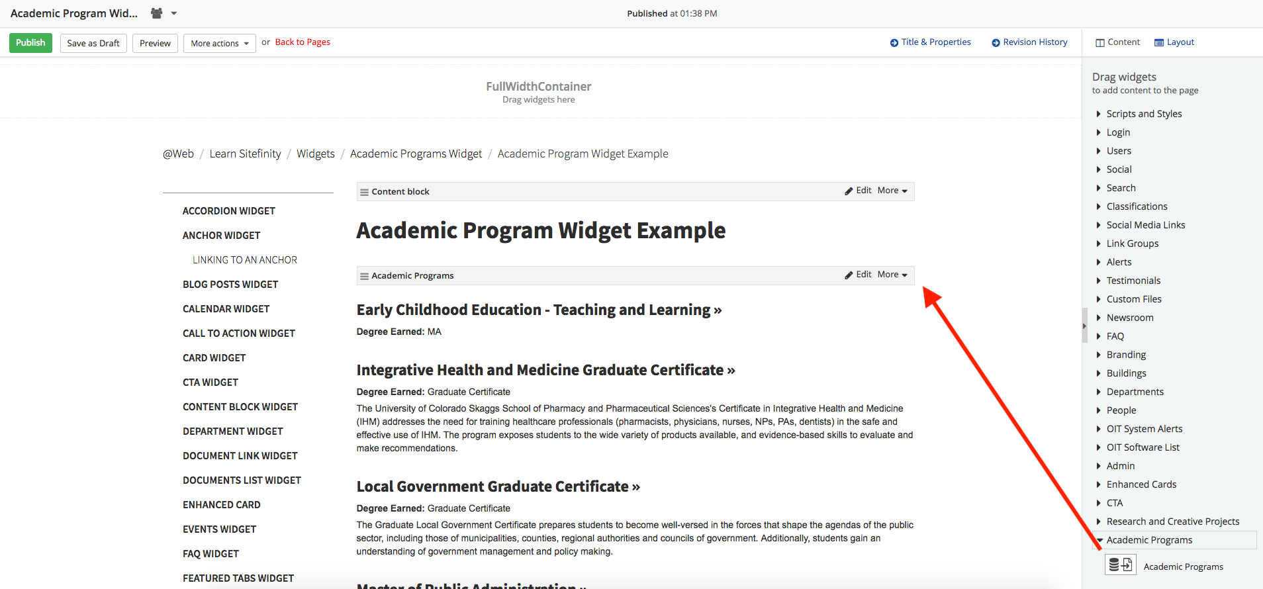
Task: Click the Academic Programs database widget icon
Action: pos(1121,565)
